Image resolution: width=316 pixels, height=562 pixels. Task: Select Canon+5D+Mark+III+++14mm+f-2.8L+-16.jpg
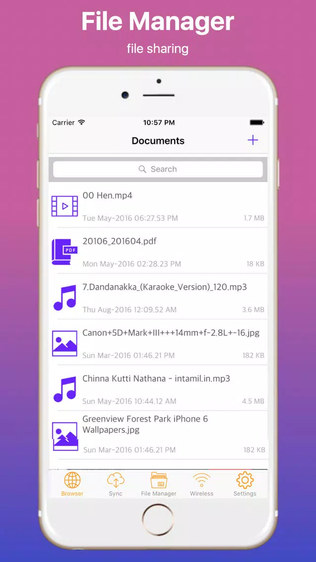[171, 332]
